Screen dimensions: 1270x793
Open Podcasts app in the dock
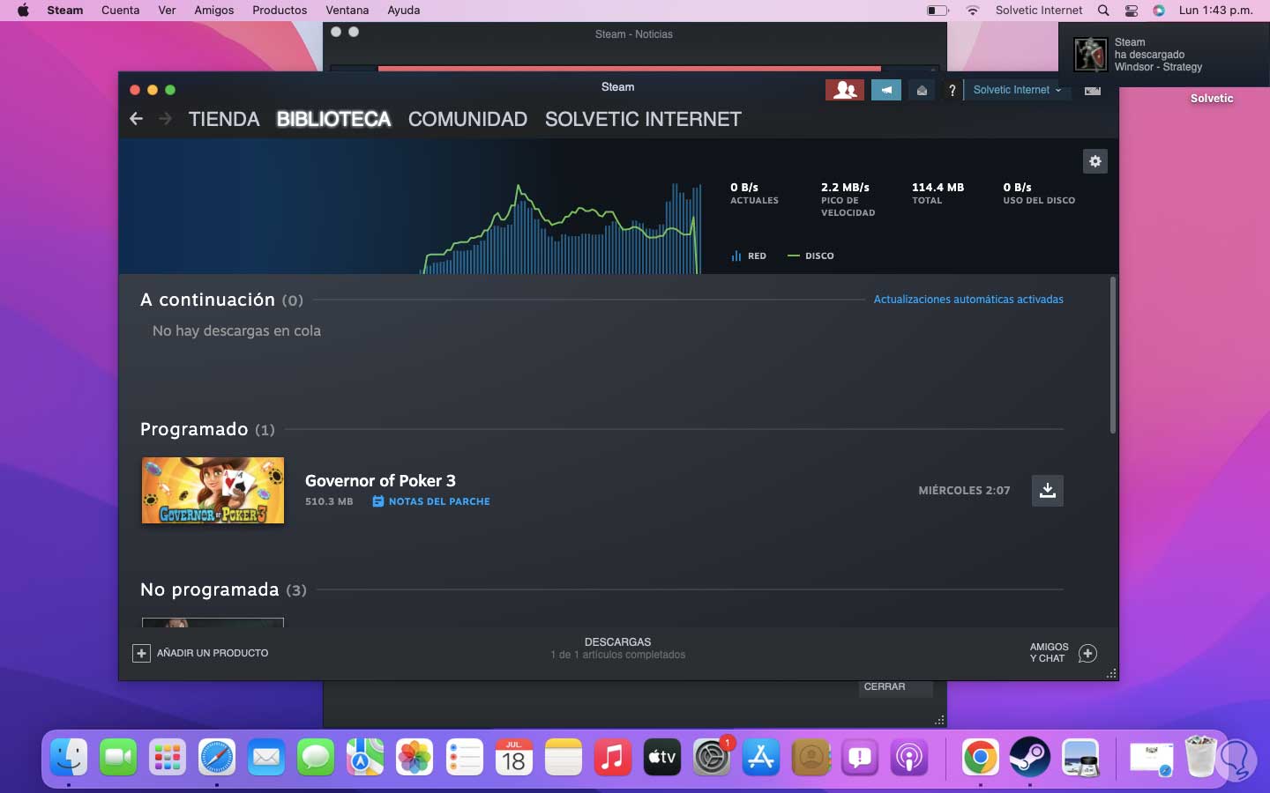(909, 756)
